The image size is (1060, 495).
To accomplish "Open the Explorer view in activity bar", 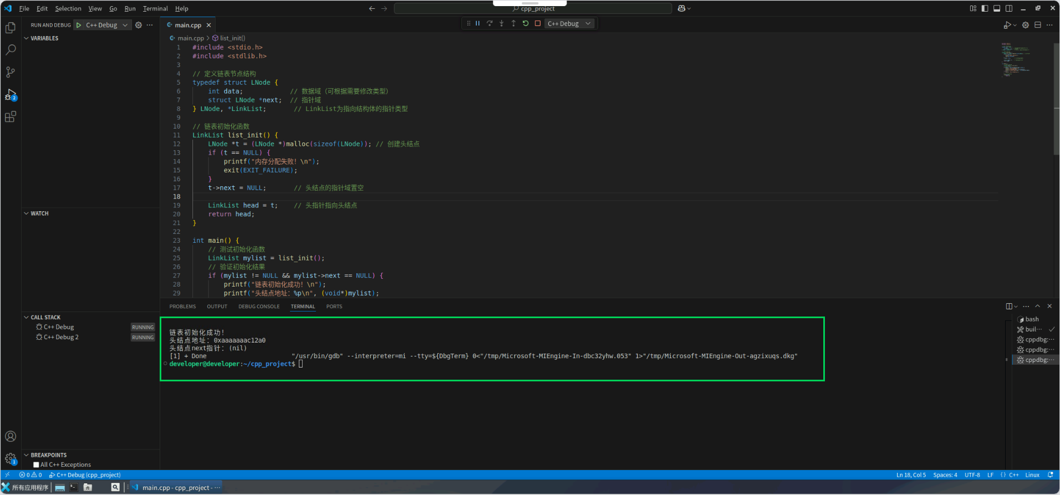I will (x=11, y=28).
